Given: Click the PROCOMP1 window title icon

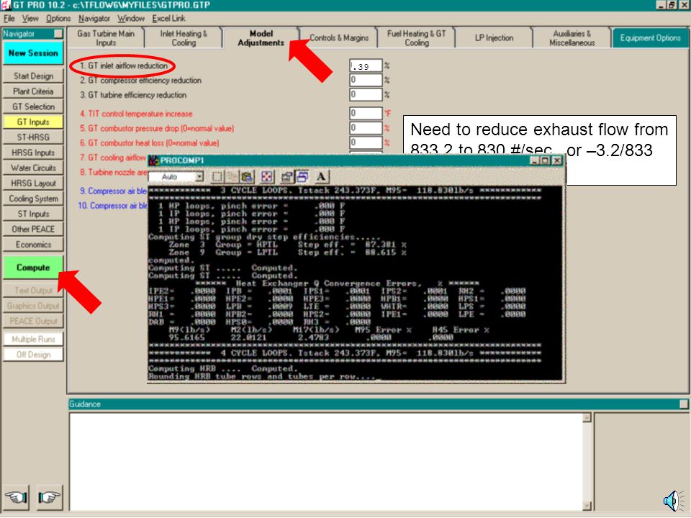Looking at the screenshot, I should [x=154, y=160].
